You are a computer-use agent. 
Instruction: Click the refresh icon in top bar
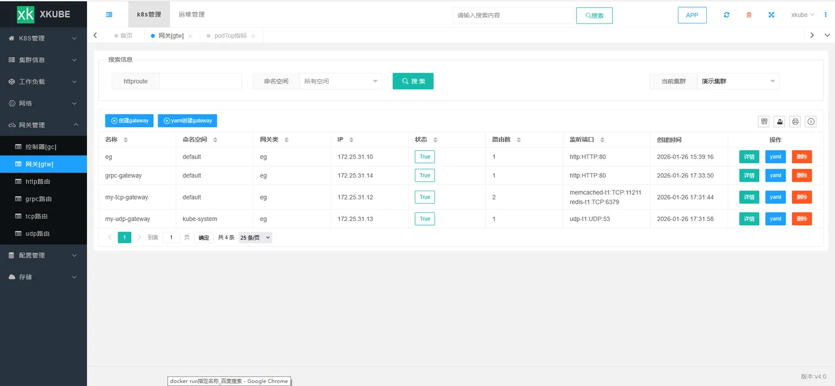point(726,15)
